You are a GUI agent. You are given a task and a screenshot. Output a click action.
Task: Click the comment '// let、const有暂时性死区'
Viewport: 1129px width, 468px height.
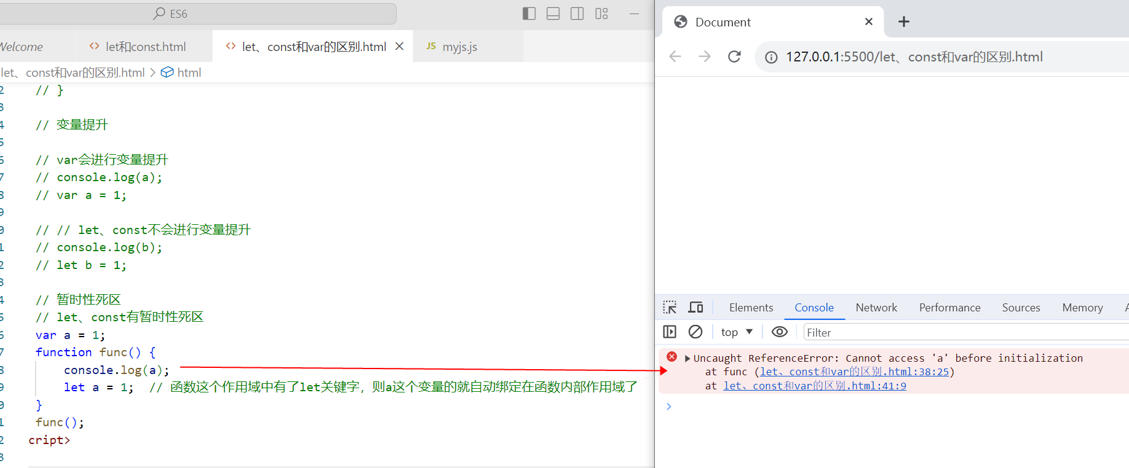click(119, 317)
